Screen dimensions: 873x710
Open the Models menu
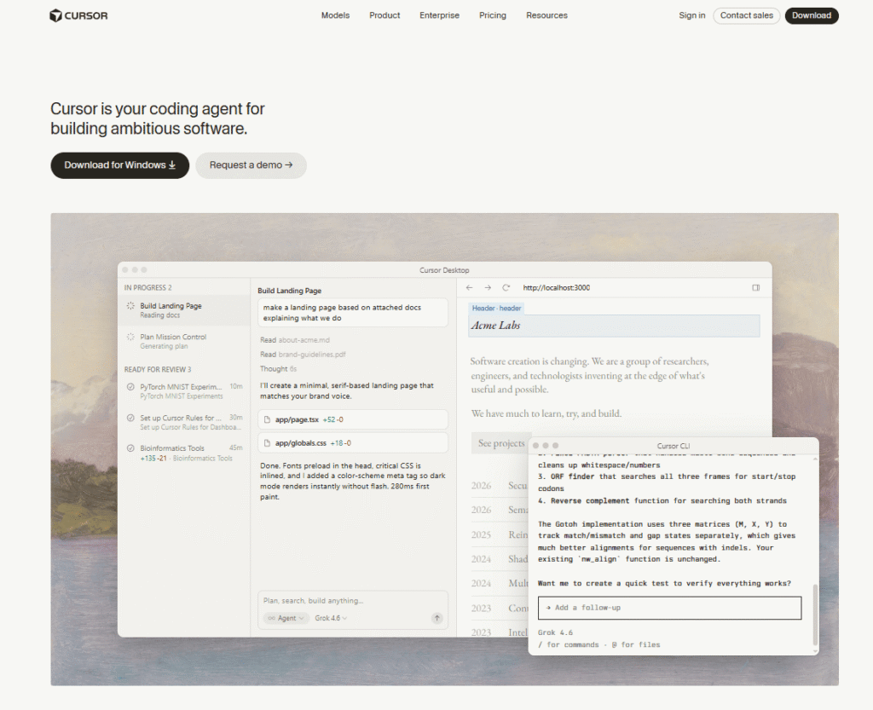(335, 15)
